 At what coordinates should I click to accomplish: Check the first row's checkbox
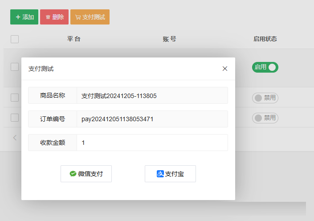point(15,67)
